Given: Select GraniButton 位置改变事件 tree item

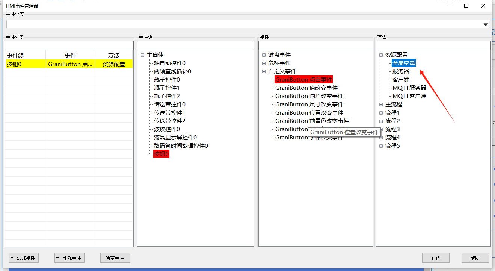Looking at the screenshot, I should [309, 113].
